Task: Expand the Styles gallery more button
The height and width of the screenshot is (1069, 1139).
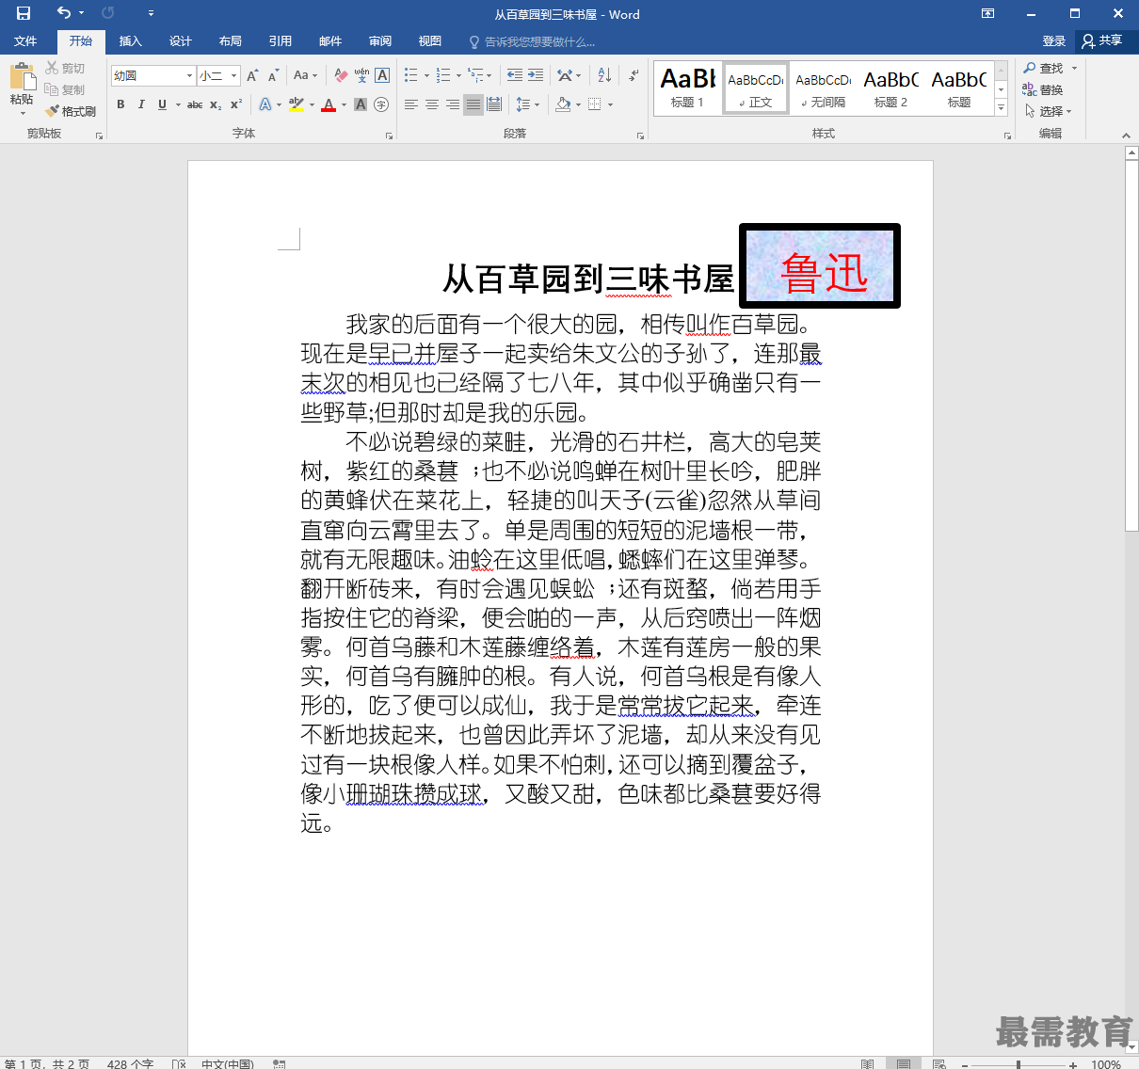Action: (1002, 109)
